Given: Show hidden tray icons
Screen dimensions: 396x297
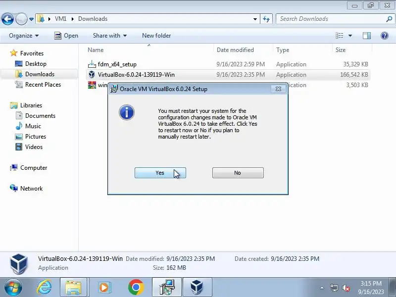Looking at the screenshot, I should tap(322, 288).
